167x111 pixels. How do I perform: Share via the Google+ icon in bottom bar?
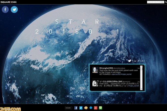(96, 108)
